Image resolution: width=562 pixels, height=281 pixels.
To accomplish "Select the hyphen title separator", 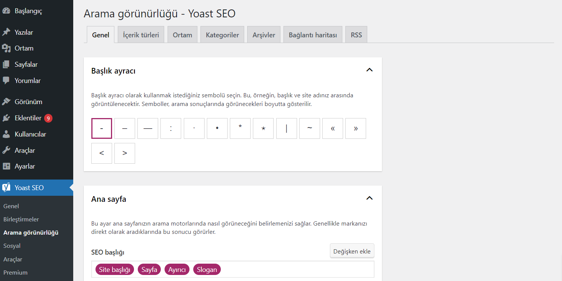I will click(102, 128).
